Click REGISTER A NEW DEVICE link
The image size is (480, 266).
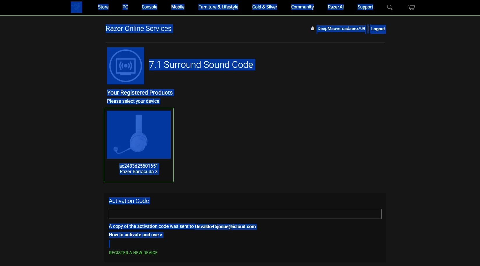(133, 253)
